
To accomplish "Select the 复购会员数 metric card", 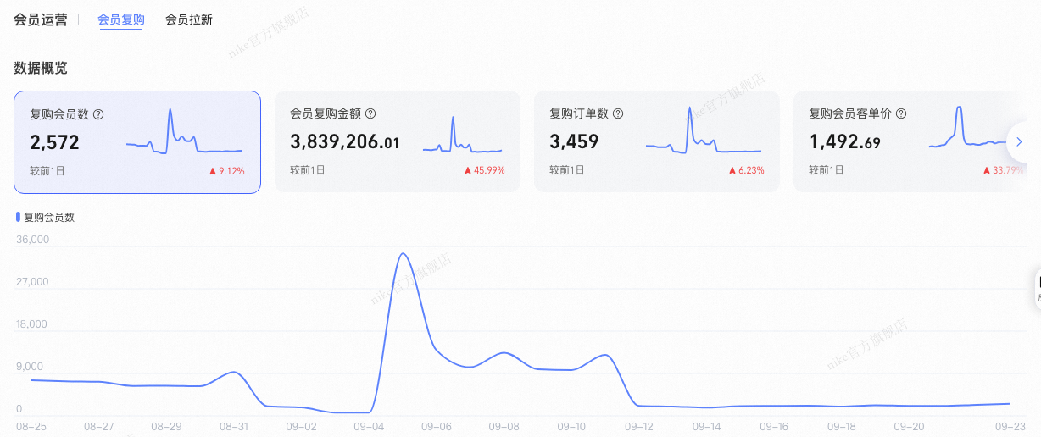I will point(137,141).
